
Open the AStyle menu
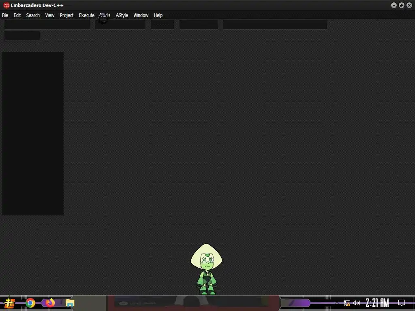coord(122,15)
